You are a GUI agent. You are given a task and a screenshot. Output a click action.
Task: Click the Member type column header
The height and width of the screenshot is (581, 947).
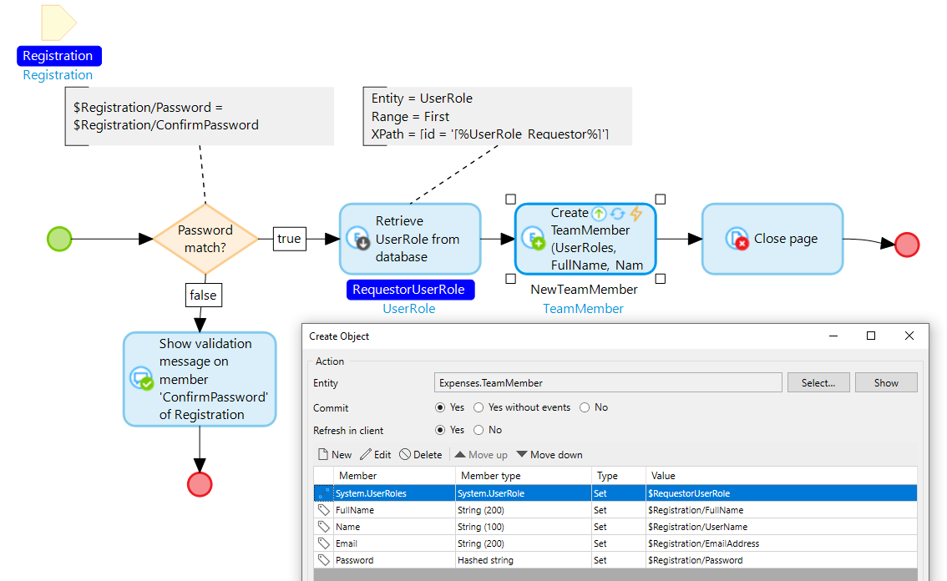[x=523, y=476]
